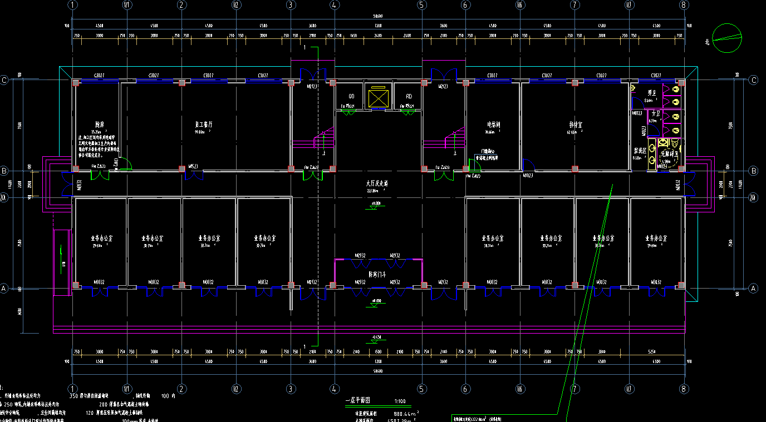Click axis bubble C on left side
The width and height of the screenshot is (766, 422).
coord(4,80)
